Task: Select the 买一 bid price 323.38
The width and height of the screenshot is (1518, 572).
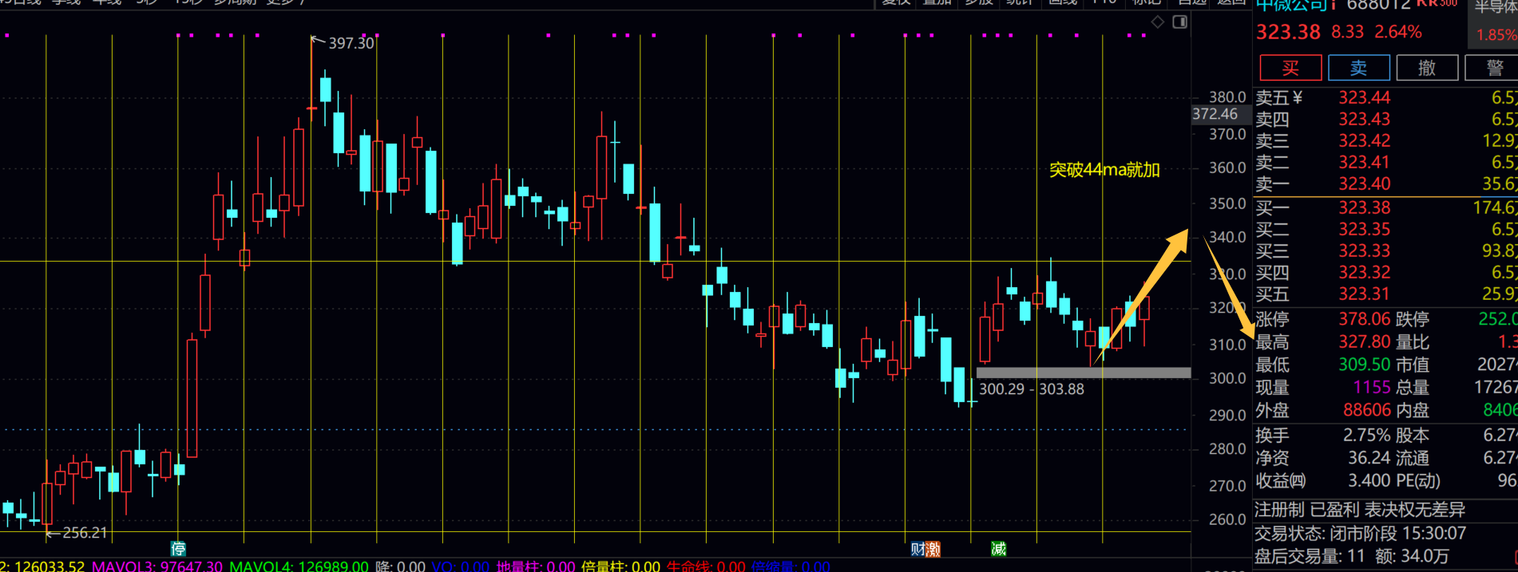Action: tap(1364, 208)
